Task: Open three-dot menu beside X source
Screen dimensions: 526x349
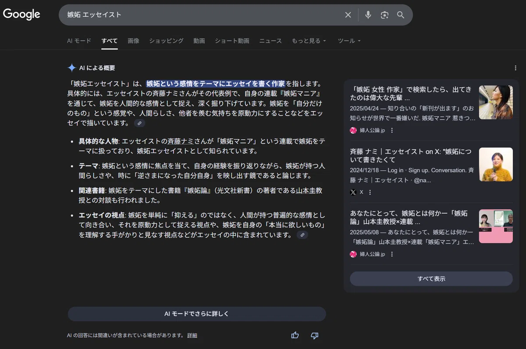Action: click(370, 192)
